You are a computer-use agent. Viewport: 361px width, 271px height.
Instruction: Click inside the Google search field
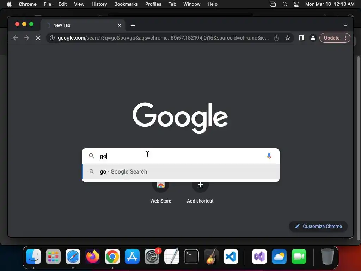[x=181, y=156]
